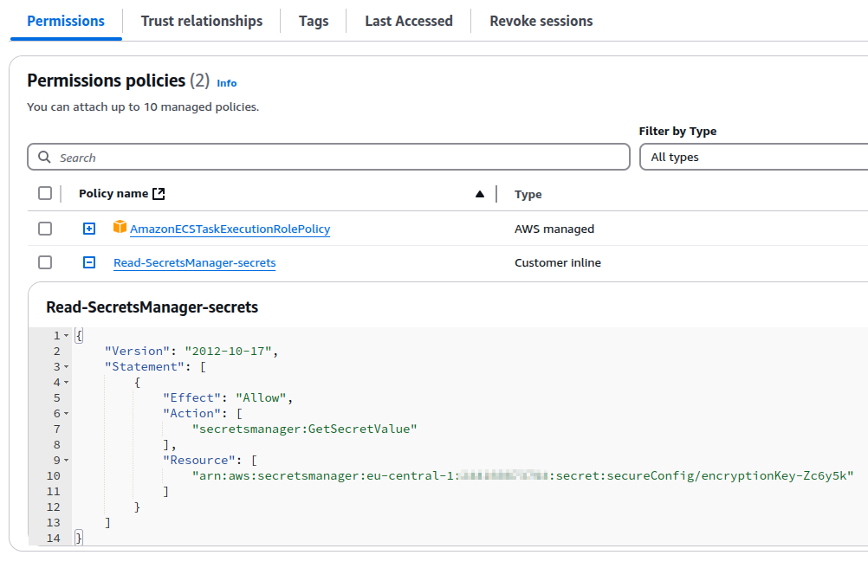Click line number 14 in the gutter
Viewport: 868px width, 568px height.
coord(53,539)
